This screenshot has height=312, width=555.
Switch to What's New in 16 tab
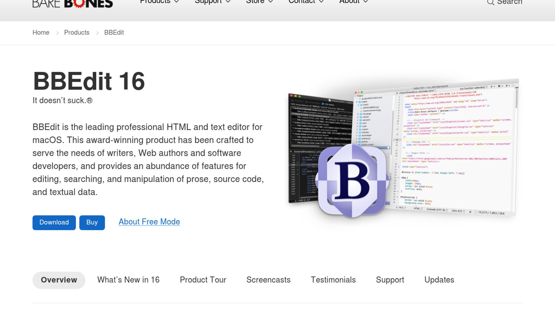(128, 280)
